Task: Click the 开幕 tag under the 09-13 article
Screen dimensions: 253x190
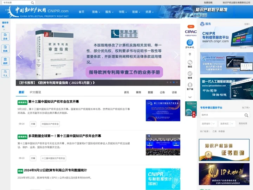Action: click(33, 158)
